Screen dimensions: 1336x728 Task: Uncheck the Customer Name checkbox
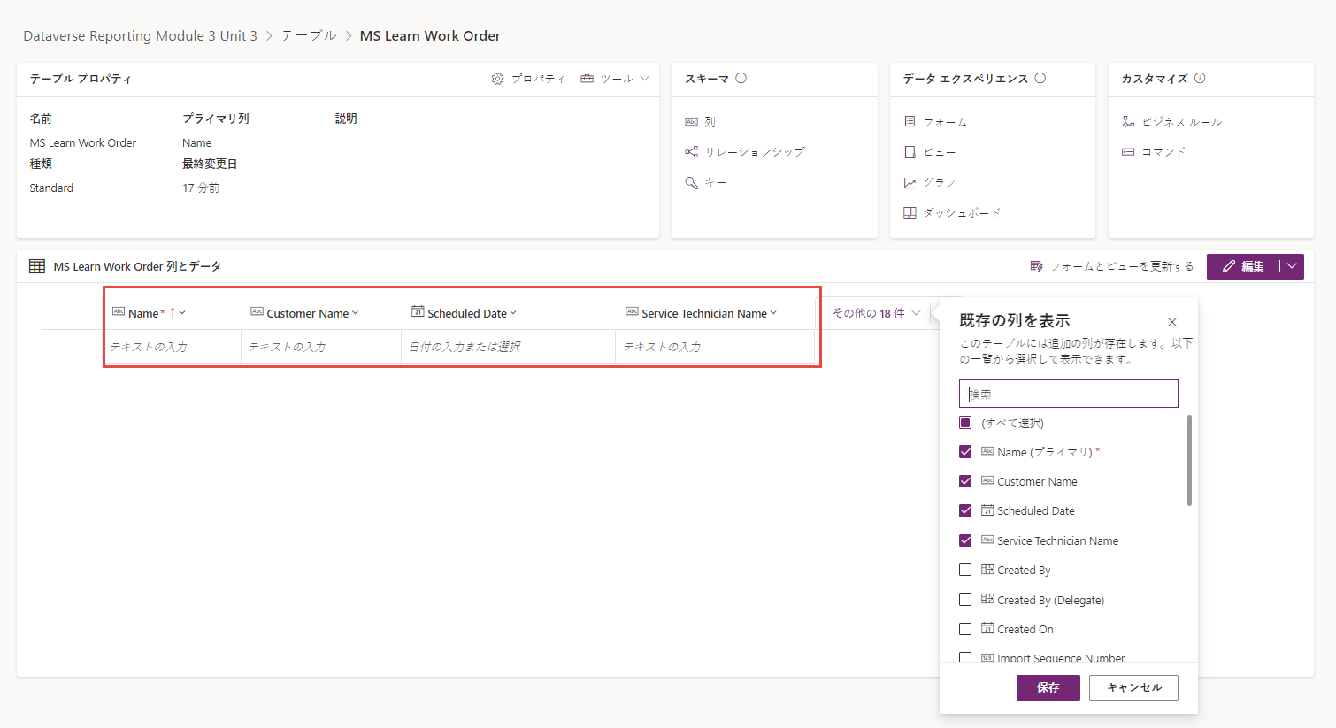965,481
